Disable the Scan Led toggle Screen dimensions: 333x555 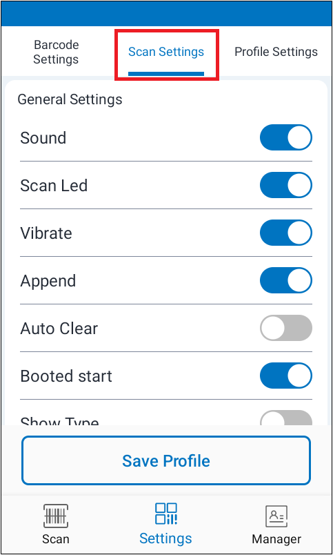click(x=286, y=185)
